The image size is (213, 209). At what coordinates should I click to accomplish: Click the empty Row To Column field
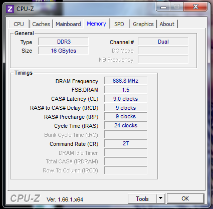[126, 170]
